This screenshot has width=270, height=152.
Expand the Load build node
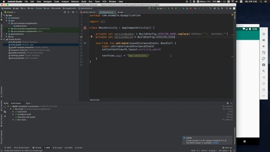click(x=13, y=111)
